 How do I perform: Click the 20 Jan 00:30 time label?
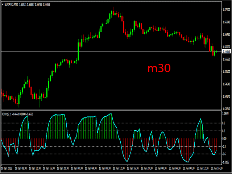pos(161,168)
